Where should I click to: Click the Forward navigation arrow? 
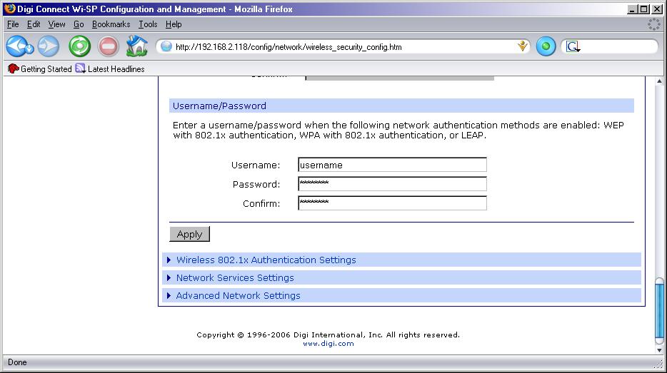[x=49, y=47]
